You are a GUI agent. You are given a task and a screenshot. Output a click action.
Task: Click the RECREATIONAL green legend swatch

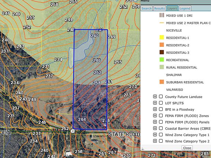point(162,60)
